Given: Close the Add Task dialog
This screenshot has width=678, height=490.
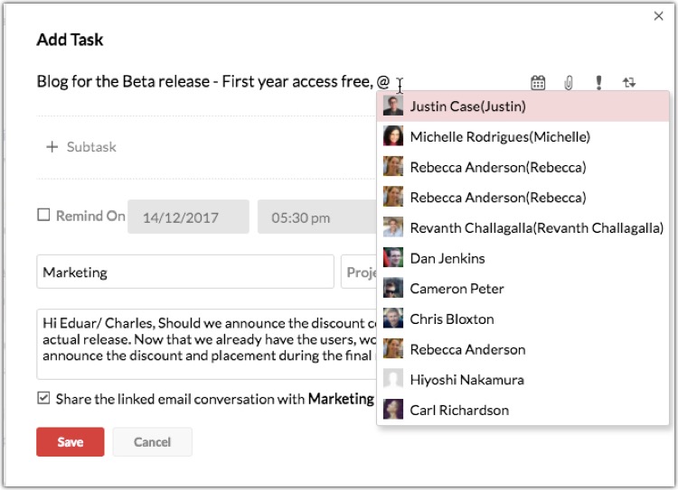Looking at the screenshot, I should [658, 15].
